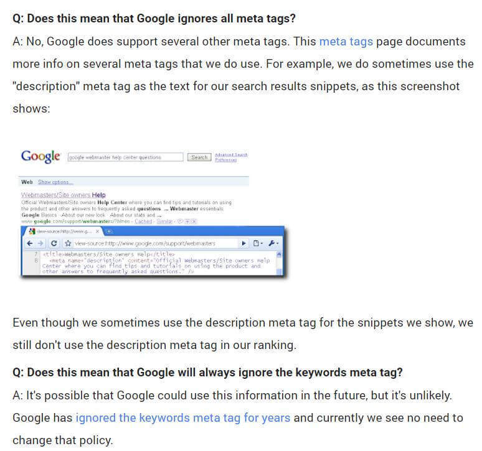The image size is (482, 451).
Task: Click the remove X icon beside the result
Action: (194, 221)
